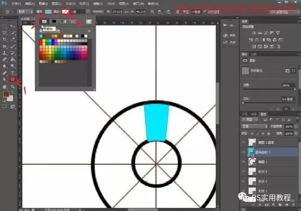Viewport: 301px width, 211px height.
Task: Choose the Pattern fill option
Action: [73, 21]
